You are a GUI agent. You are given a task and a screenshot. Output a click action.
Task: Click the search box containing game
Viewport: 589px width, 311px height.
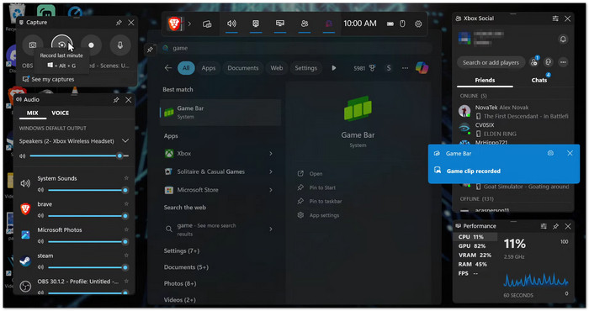click(297, 48)
